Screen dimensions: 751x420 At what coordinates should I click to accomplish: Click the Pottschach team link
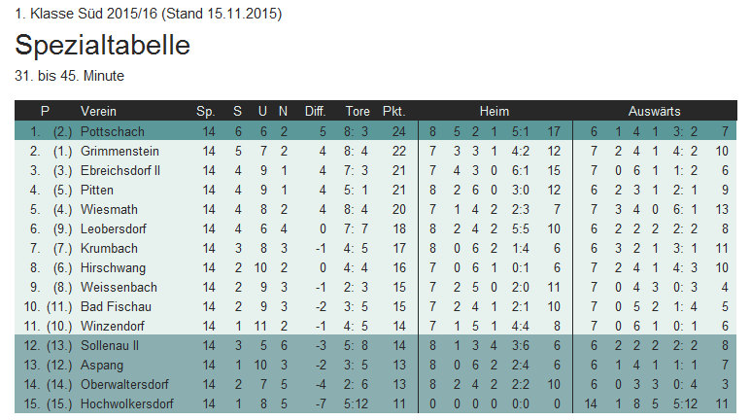112,131
